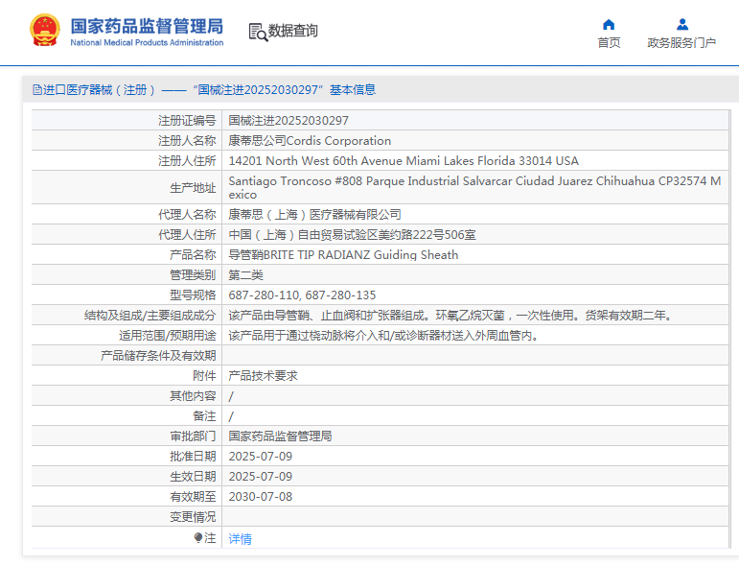Click the lightbulb icon beside 注
This screenshot has width=739, height=566.
tap(198, 537)
